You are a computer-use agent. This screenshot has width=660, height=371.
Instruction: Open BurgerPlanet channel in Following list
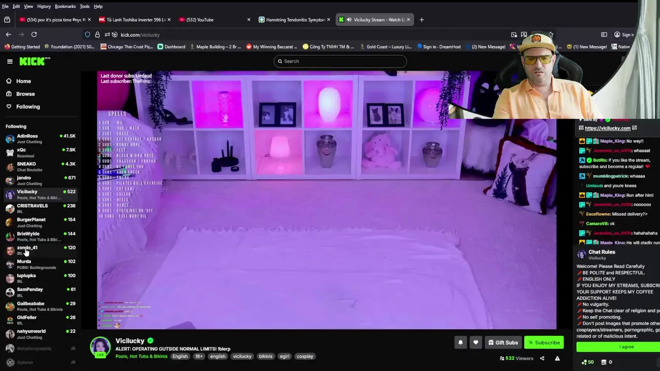click(x=41, y=222)
